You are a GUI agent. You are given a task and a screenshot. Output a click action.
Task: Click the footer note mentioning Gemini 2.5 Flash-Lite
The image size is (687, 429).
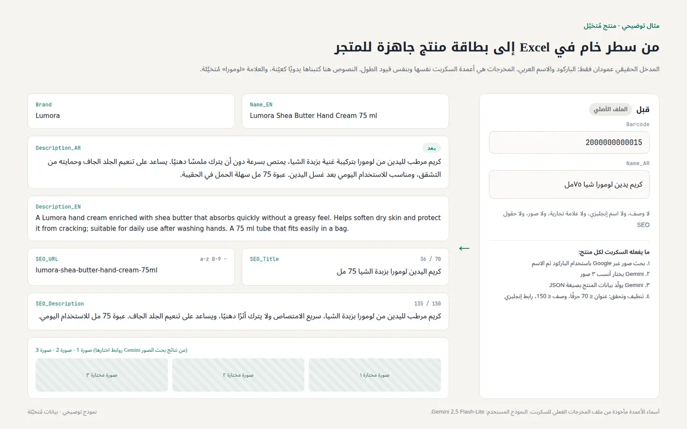pos(545,412)
